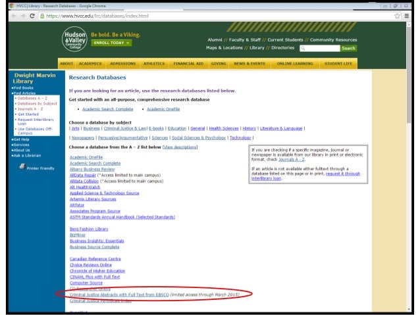Open the Giving navigation tab
The image size is (420, 315).
point(219,64)
